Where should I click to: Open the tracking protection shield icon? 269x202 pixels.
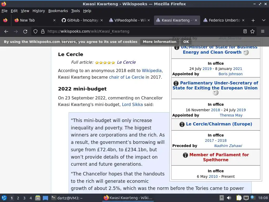coord(35,32)
